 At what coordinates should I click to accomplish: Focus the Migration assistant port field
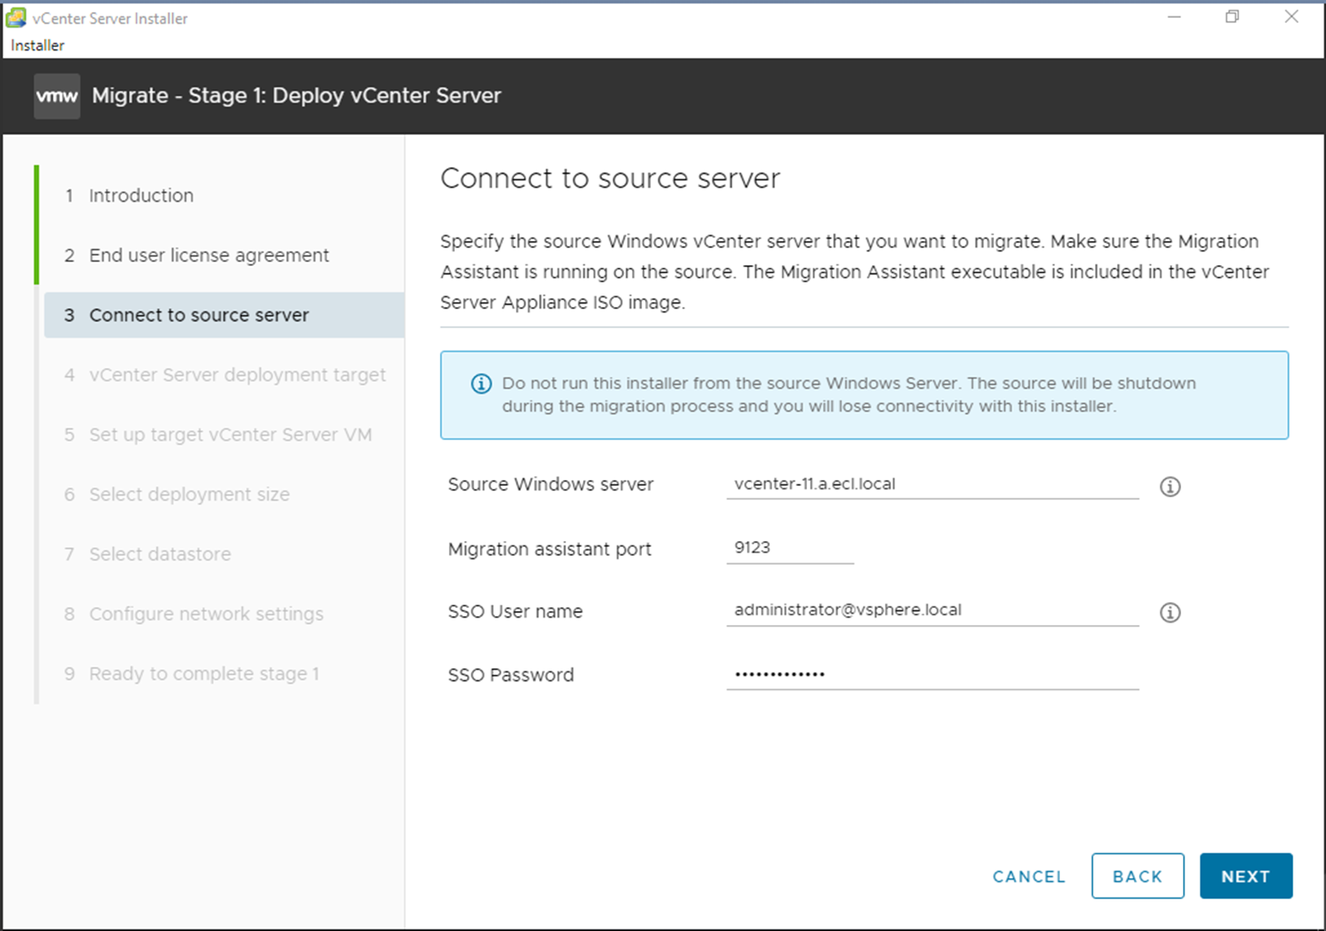[790, 549]
